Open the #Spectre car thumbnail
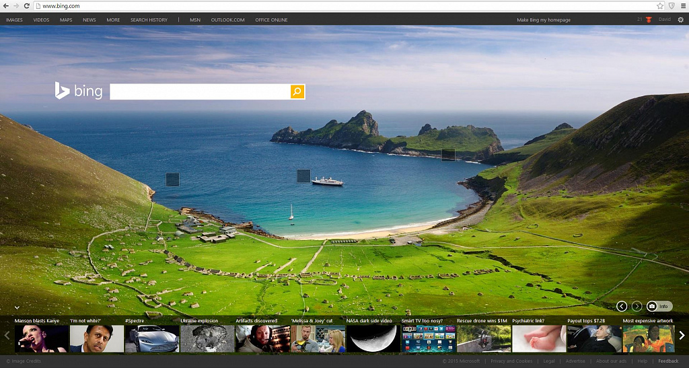 tap(152, 338)
